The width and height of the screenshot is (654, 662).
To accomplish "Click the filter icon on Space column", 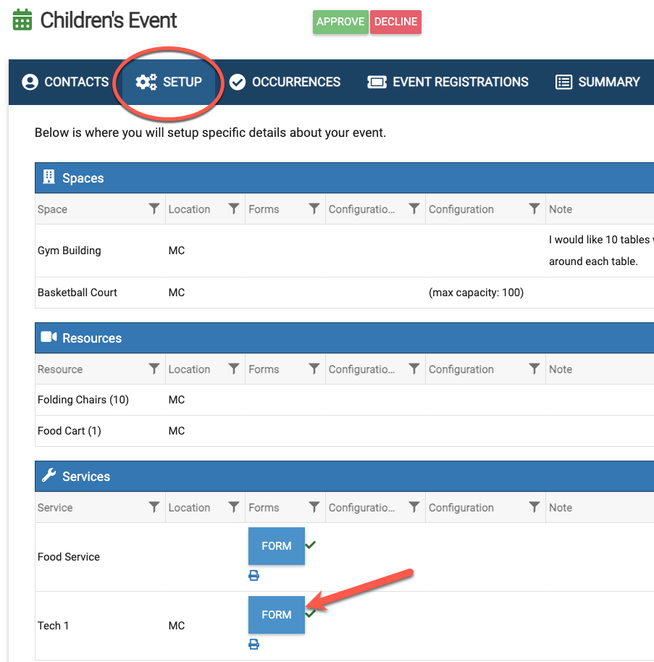I will pos(154,209).
